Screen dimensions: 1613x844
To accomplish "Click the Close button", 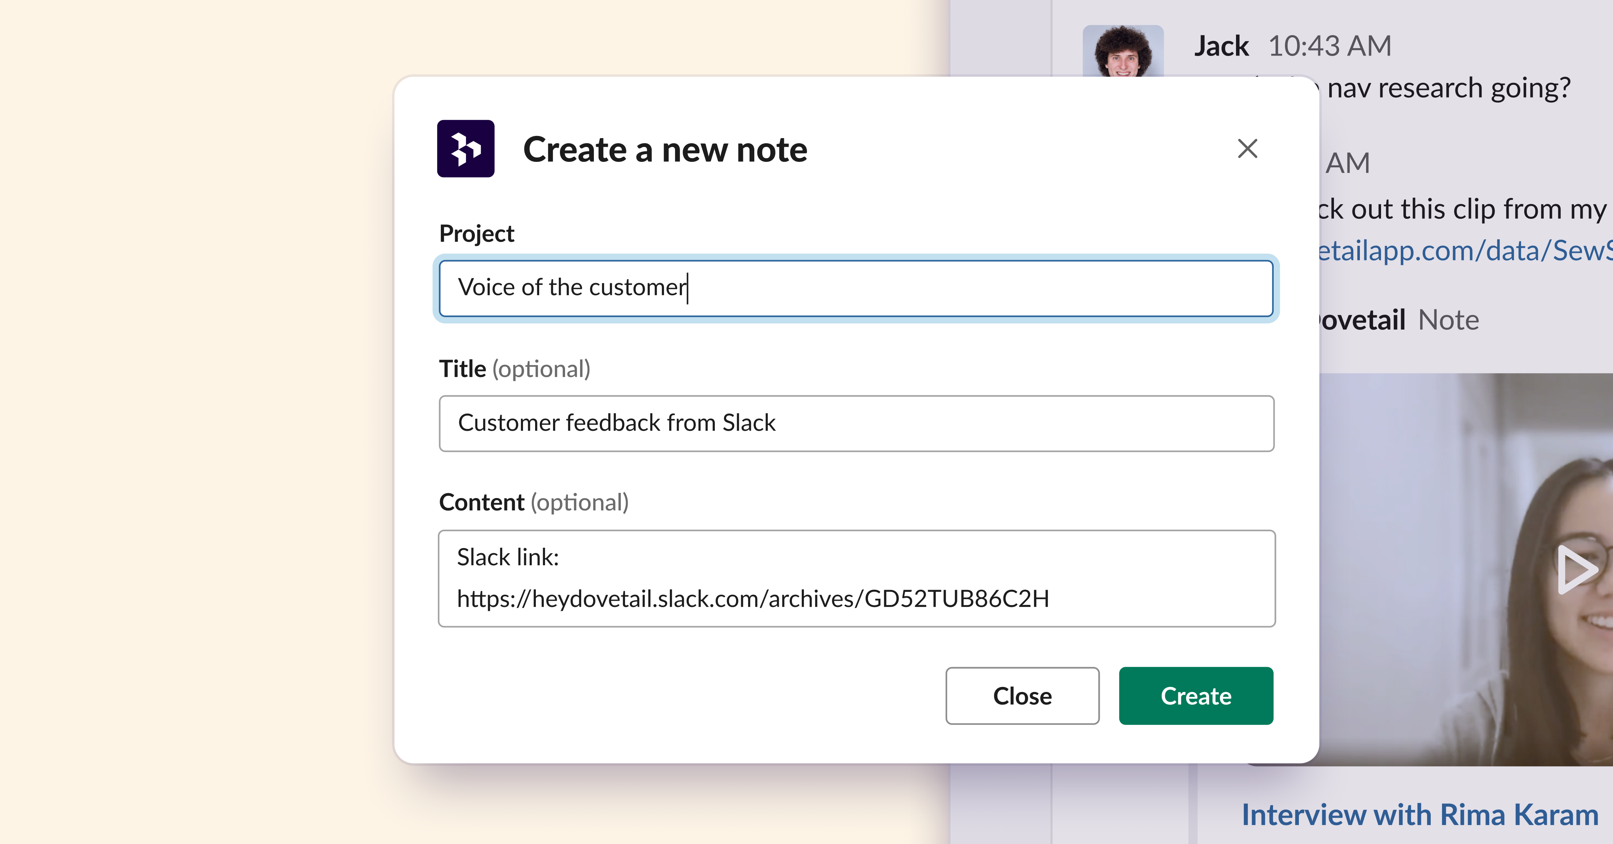I will coord(1022,696).
